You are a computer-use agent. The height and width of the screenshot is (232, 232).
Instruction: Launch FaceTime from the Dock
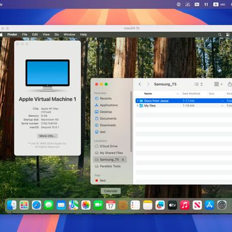(x=98, y=205)
